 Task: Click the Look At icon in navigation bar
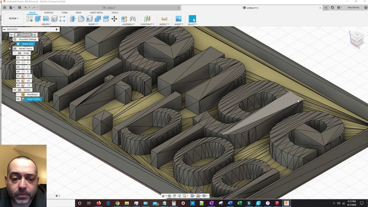(x=169, y=196)
